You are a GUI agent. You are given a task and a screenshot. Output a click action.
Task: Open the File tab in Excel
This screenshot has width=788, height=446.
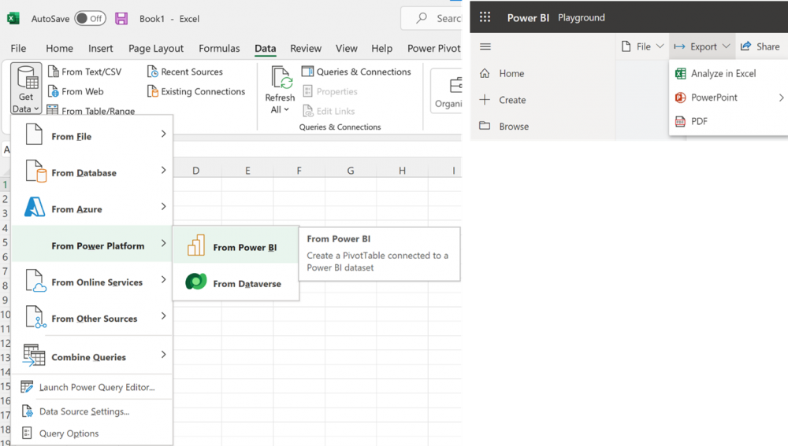18,48
